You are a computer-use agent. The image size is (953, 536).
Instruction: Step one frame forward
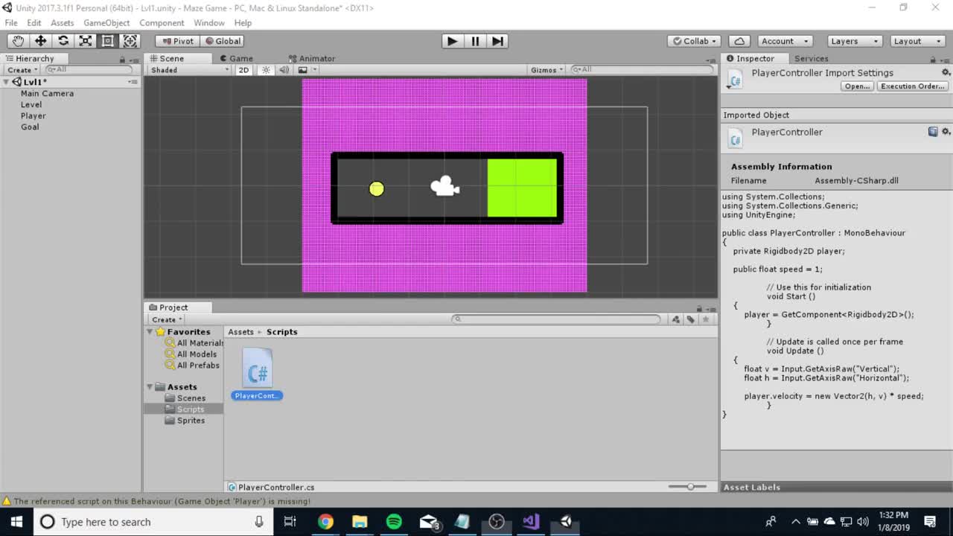point(497,41)
